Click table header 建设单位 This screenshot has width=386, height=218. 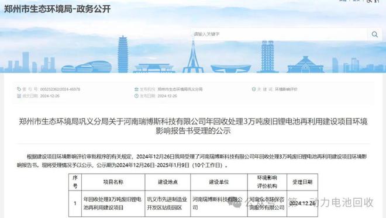(219, 182)
